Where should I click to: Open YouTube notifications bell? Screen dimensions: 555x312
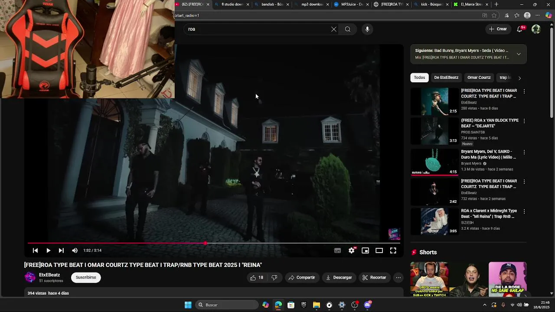pos(520,29)
